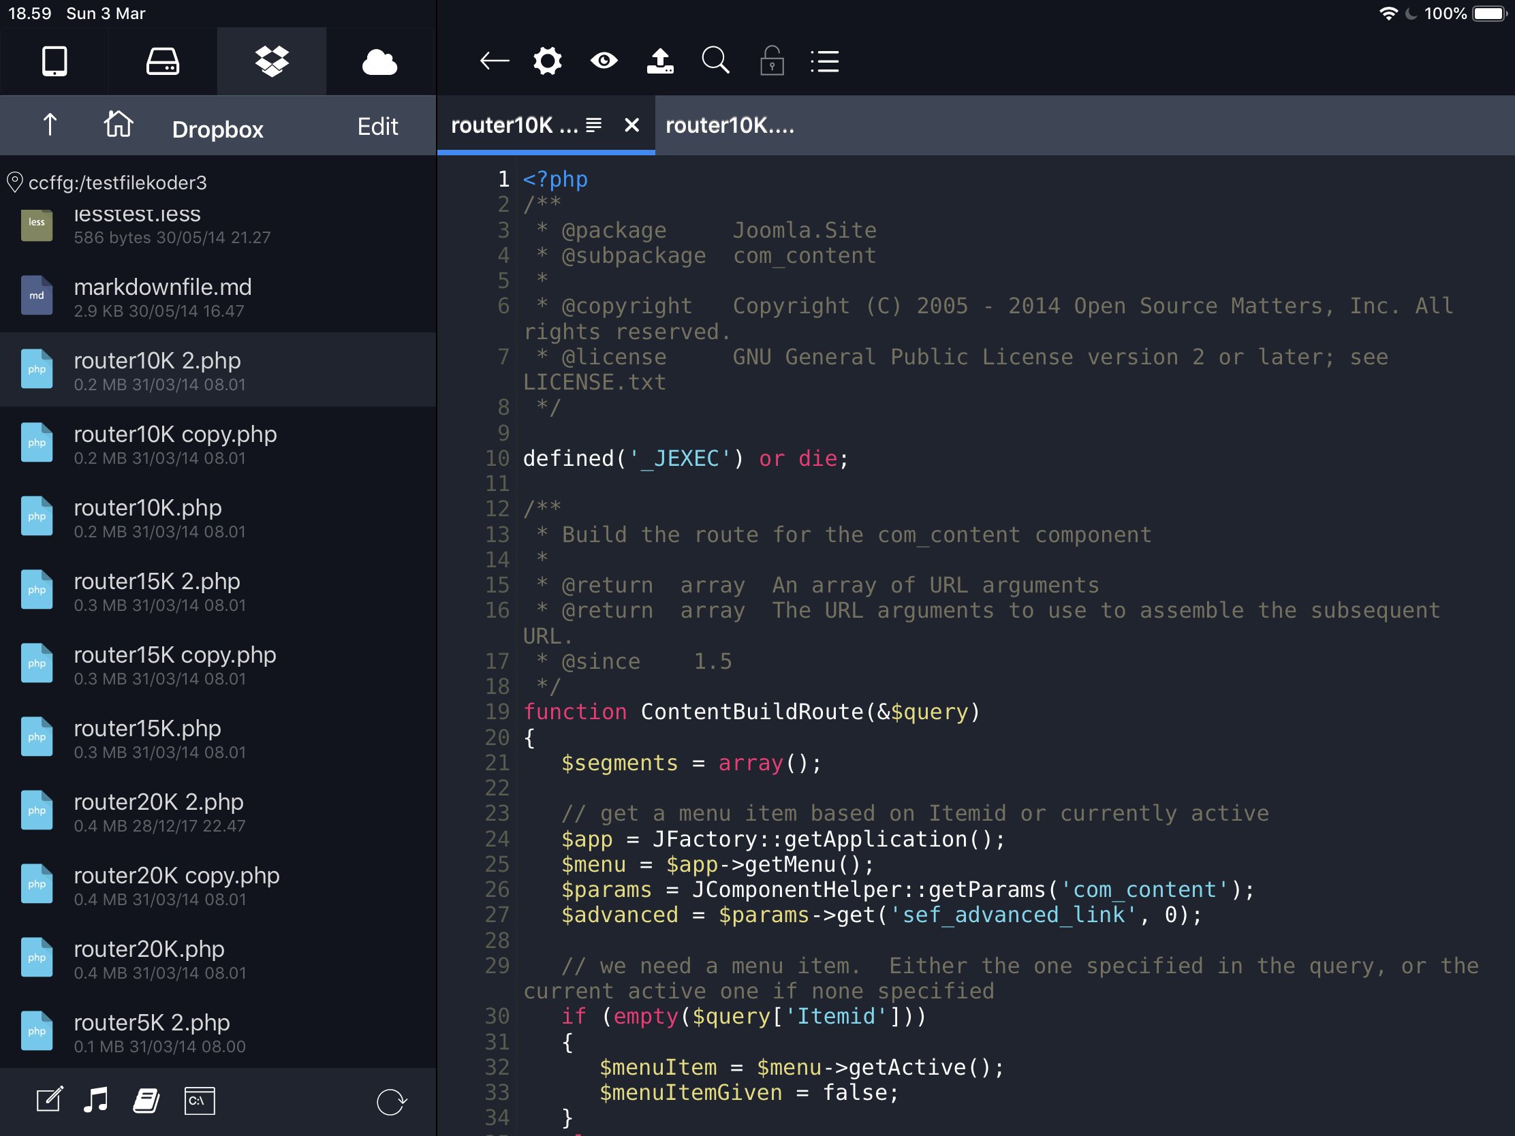Open the books icon in the bottom bar
The width and height of the screenshot is (1515, 1136).
point(146,1101)
